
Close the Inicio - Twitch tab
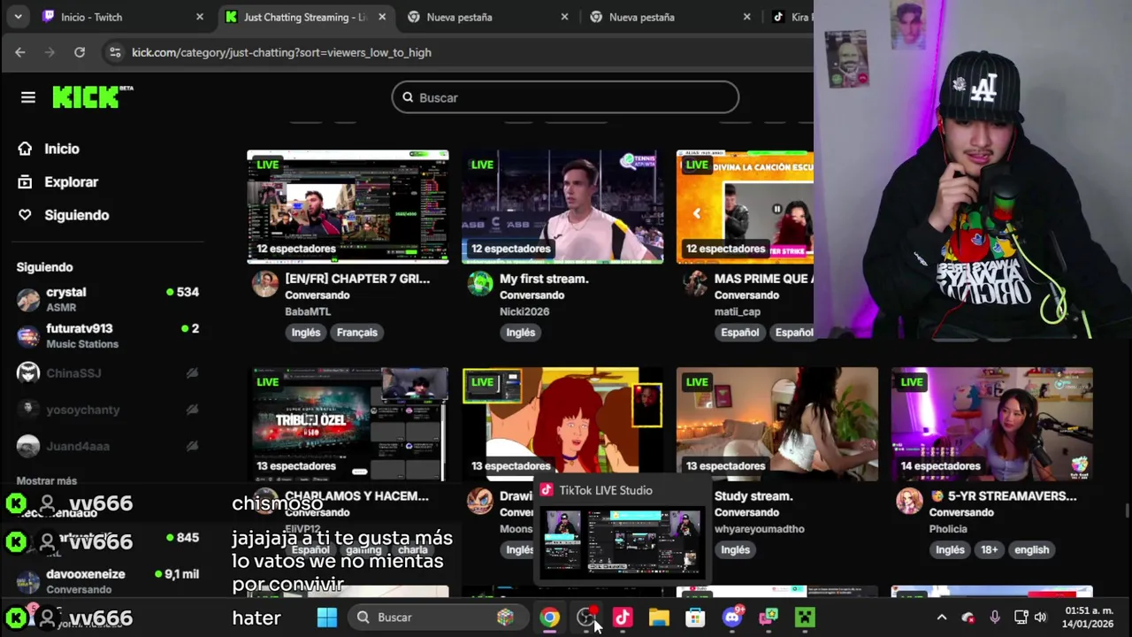(x=199, y=17)
